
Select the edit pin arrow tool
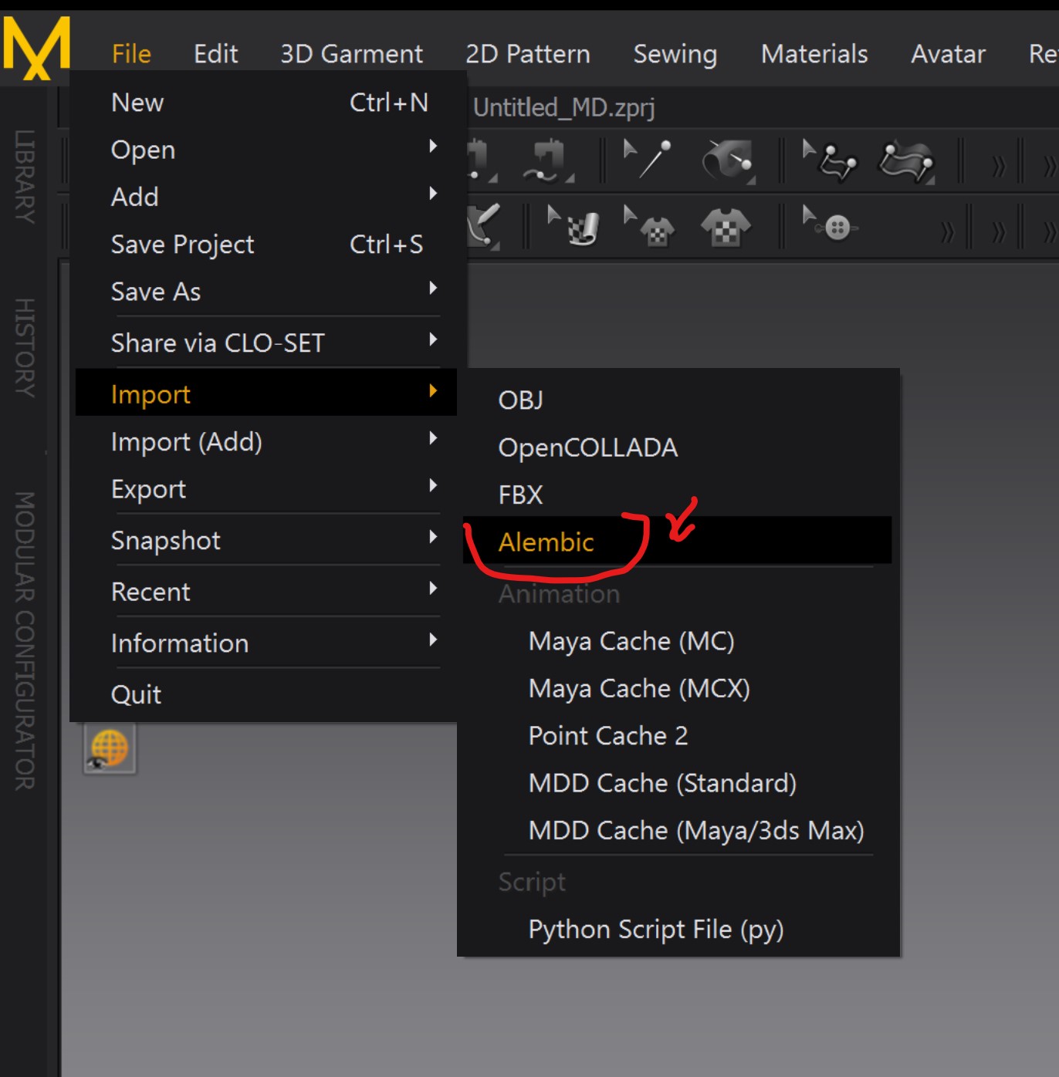point(648,159)
